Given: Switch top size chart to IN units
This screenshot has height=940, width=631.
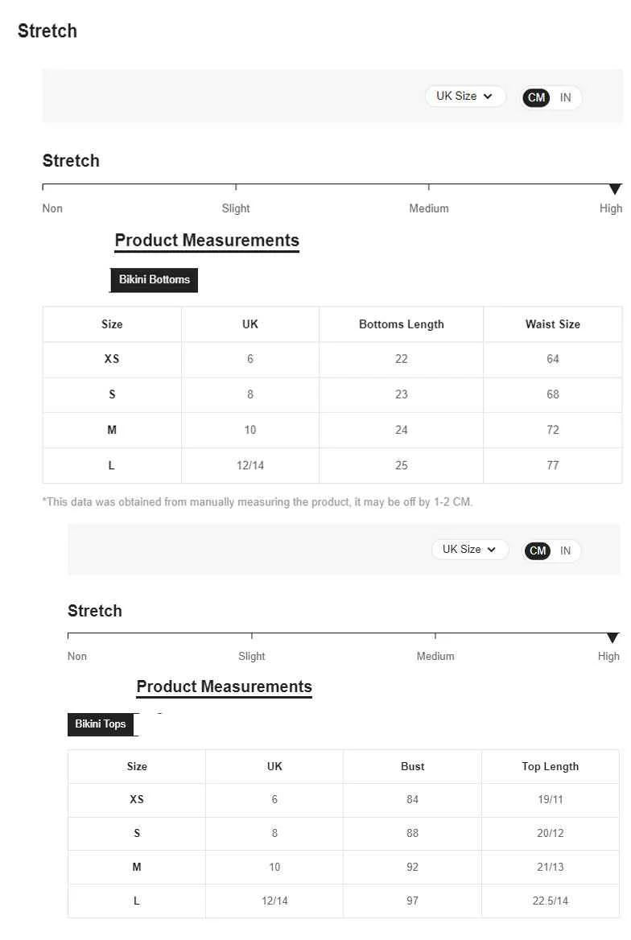Looking at the screenshot, I should pyautogui.click(x=565, y=97).
